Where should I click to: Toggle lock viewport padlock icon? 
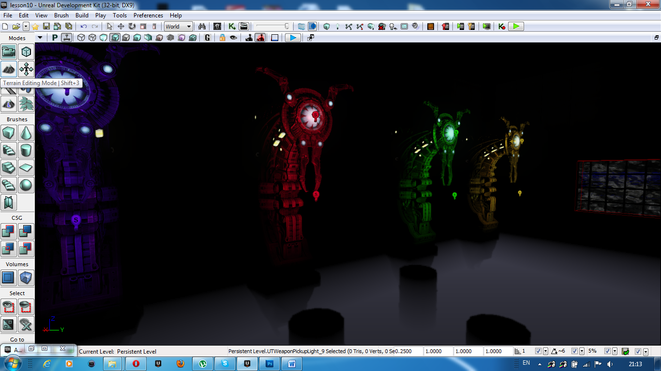pyautogui.click(x=222, y=38)
